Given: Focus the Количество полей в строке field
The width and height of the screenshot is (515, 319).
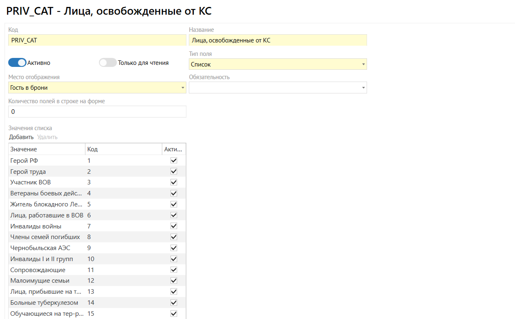Looking at the screenshot, I should pyautogui.click(x=97, y=112).
